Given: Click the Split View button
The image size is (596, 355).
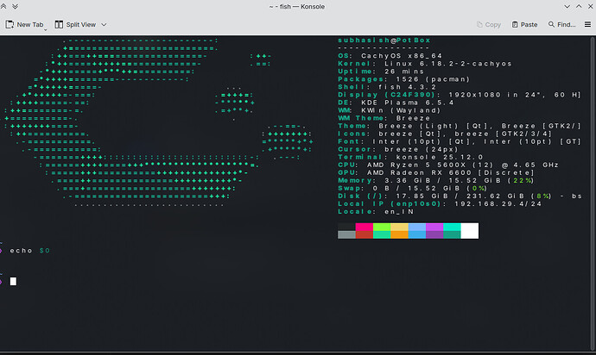Looking at the screenshot, I should (x=75, y=25).
